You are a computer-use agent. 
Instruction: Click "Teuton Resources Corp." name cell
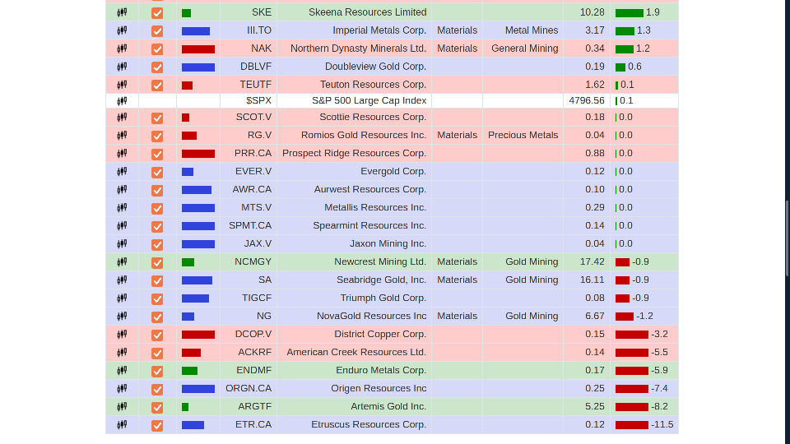(374, 85)
